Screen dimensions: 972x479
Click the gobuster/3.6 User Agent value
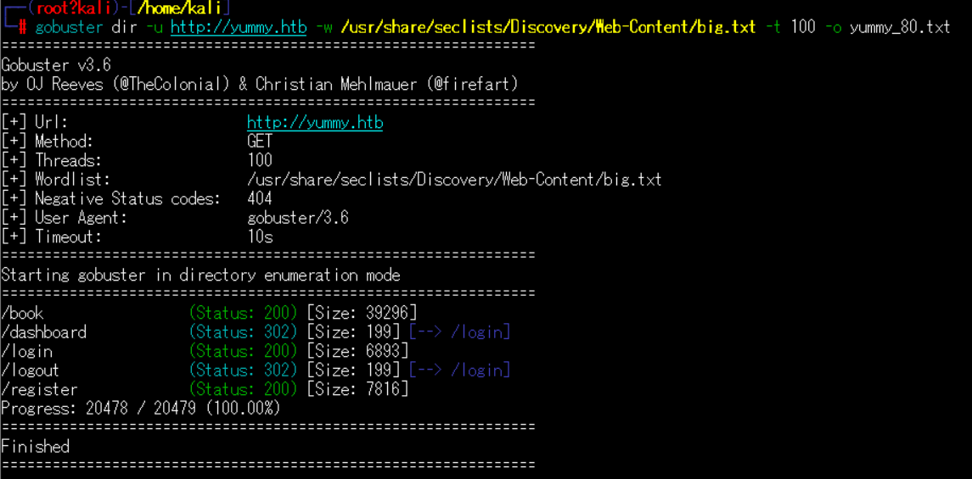click(x=298, y=218)
